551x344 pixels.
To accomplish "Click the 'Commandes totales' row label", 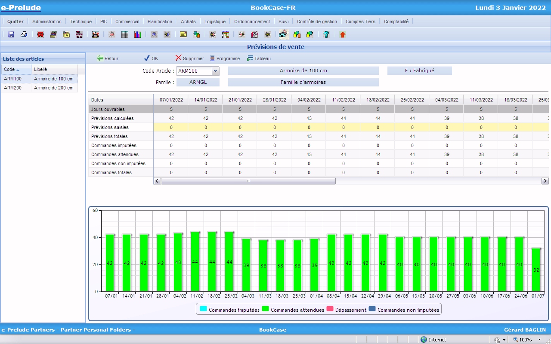I will point(111,172).
